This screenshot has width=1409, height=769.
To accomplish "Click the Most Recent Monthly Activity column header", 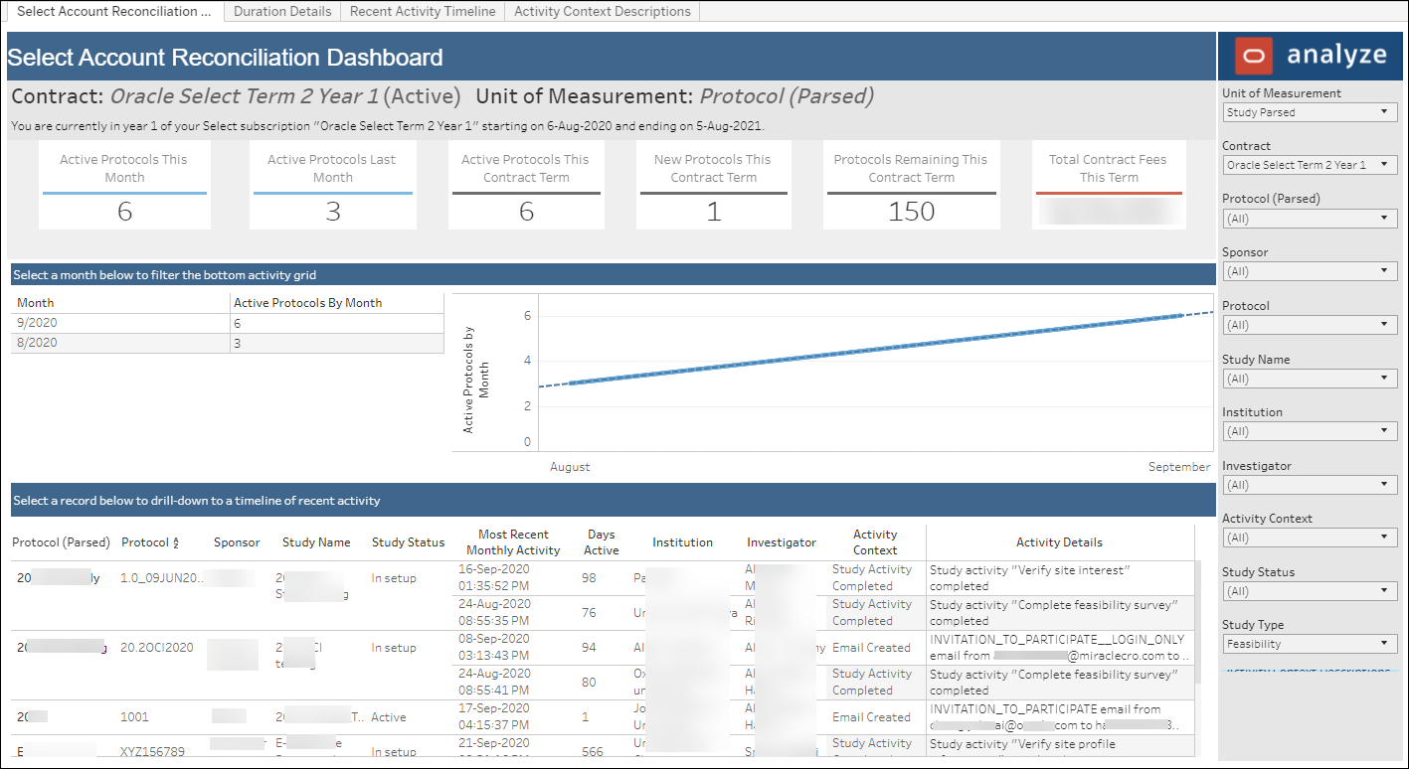I will (x=513, y=542).
